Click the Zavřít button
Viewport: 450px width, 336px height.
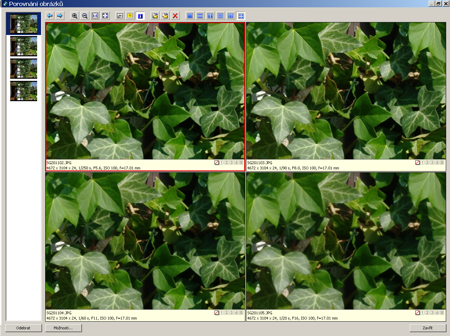coord(428,328)
